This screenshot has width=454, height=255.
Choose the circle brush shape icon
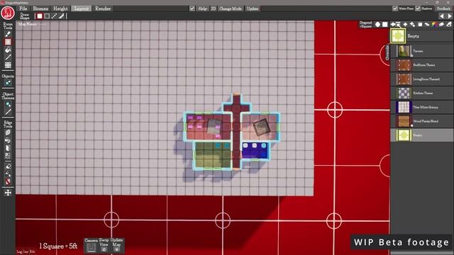(378, 25)
